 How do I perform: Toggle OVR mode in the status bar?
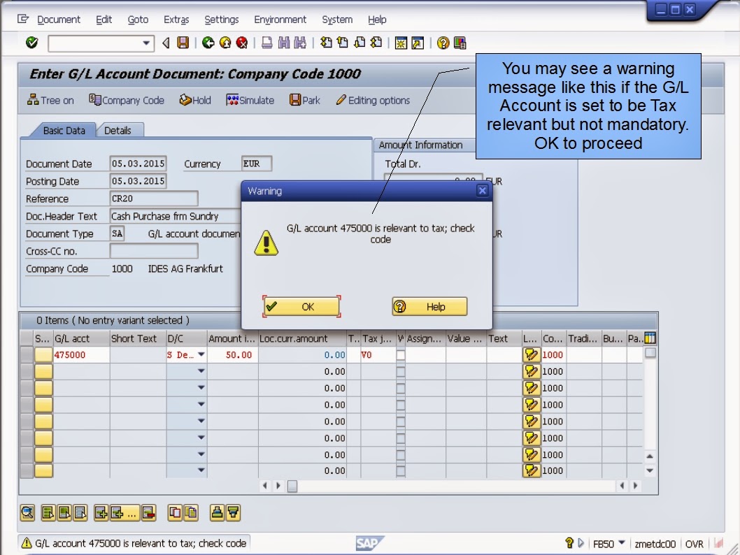[x=694, y=543]
